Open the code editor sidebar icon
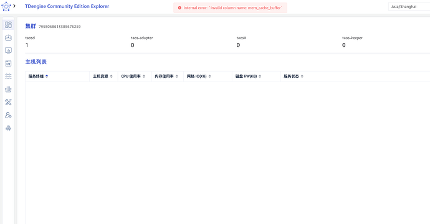Viewport: 430px width, 224px height. (8, 63)
